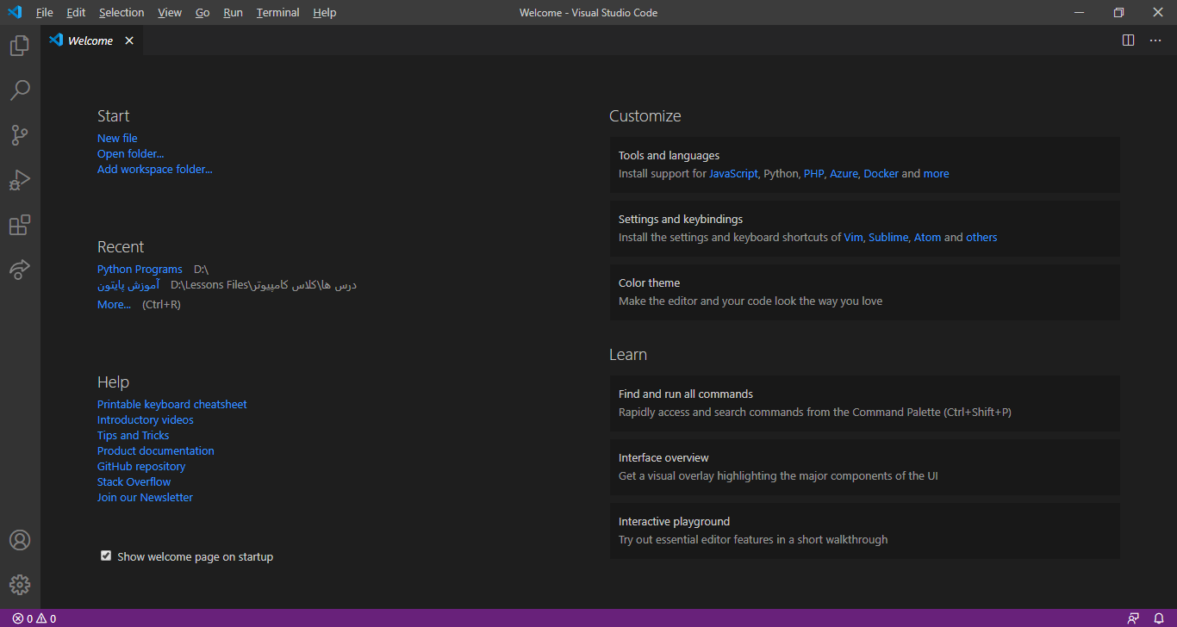This screenshot has height=627, width=1177.
Task: Install Azure tools support
Action: tap(844, 173)
